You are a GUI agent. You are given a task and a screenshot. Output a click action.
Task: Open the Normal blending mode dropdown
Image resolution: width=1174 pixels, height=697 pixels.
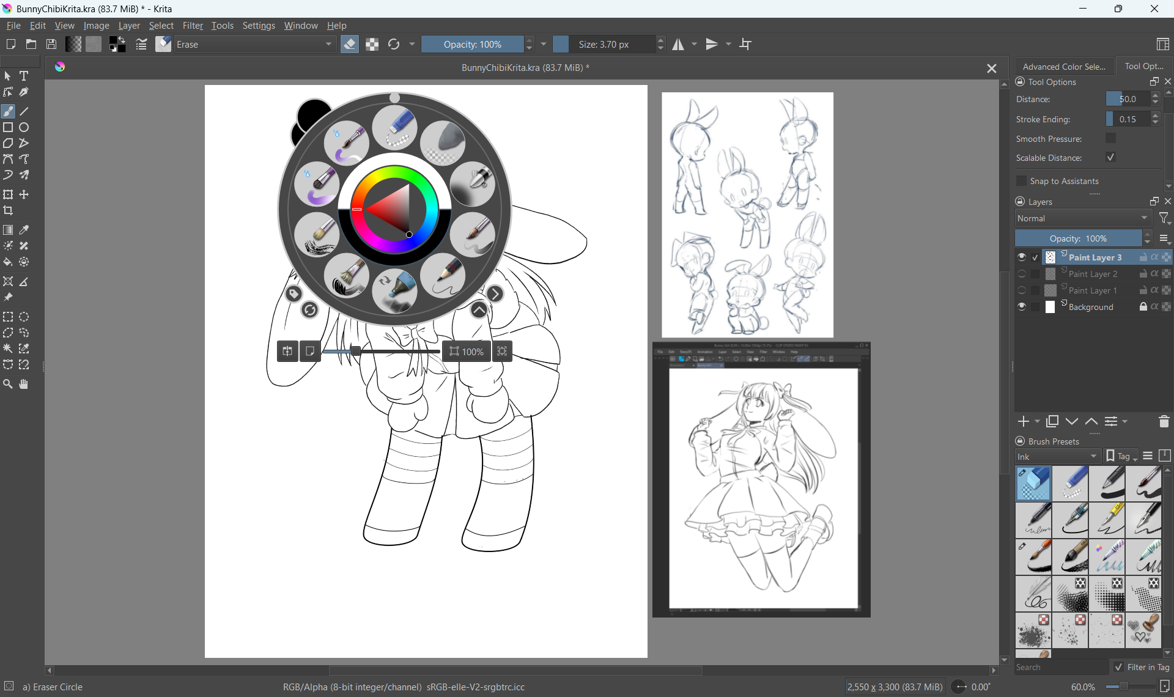point(1083,218)
